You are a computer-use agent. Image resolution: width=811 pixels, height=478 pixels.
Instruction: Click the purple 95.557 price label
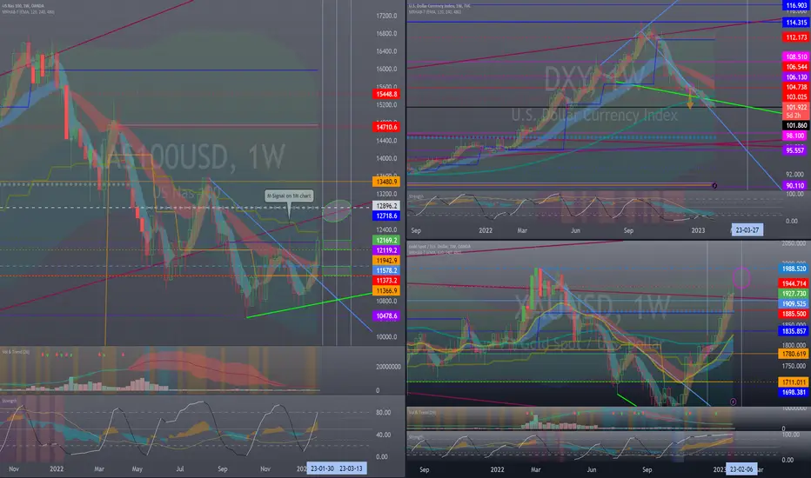tap(796, 151)
